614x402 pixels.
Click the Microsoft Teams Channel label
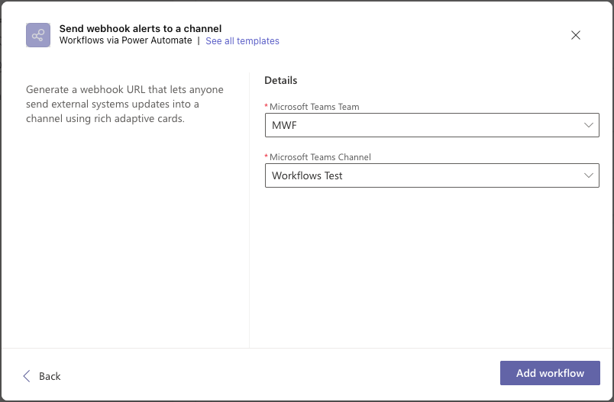coord(320,157)
